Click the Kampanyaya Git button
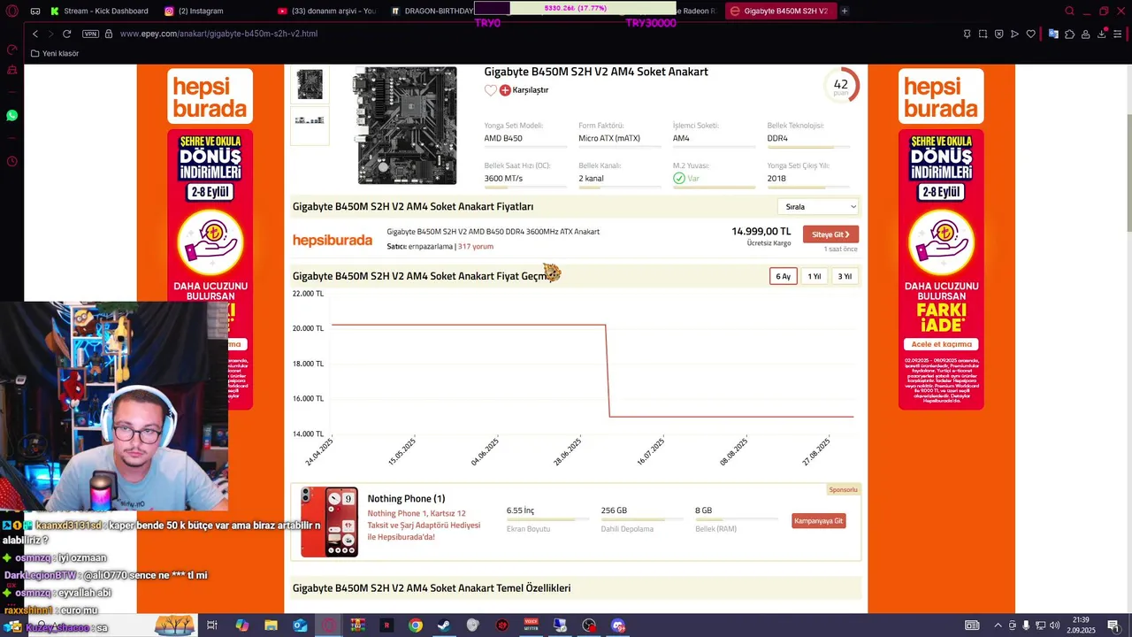Image resolution: width=1132 pixels, height=637 pixels. (818, 521)
